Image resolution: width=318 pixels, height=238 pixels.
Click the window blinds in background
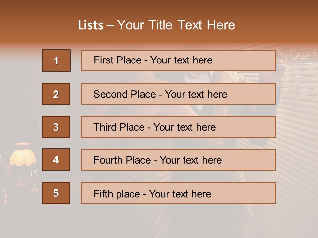(295, 132)
